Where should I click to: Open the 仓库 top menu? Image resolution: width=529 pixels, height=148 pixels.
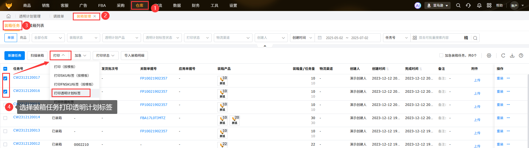(140, 6)
